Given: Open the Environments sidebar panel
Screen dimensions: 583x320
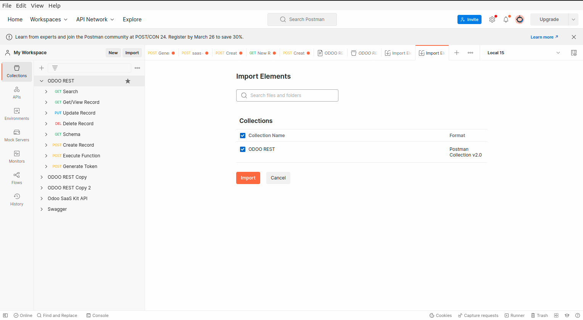Looking at the screenshot, I should click(x=17, y=114).
